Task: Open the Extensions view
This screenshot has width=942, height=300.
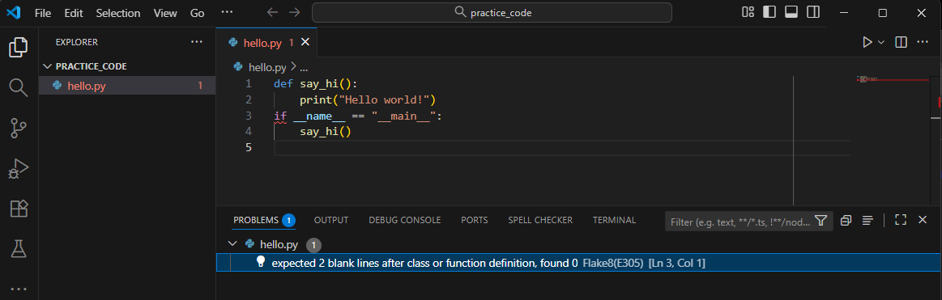Action: [x=19, y=208]
